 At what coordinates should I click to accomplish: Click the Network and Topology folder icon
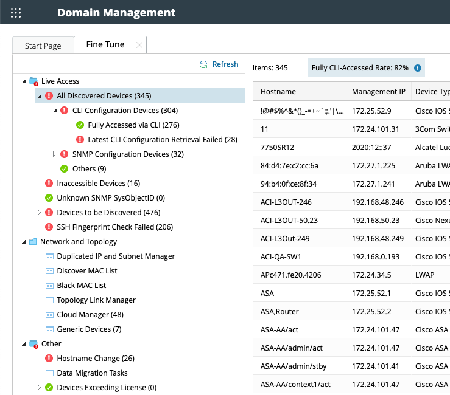tap(33, 242)
